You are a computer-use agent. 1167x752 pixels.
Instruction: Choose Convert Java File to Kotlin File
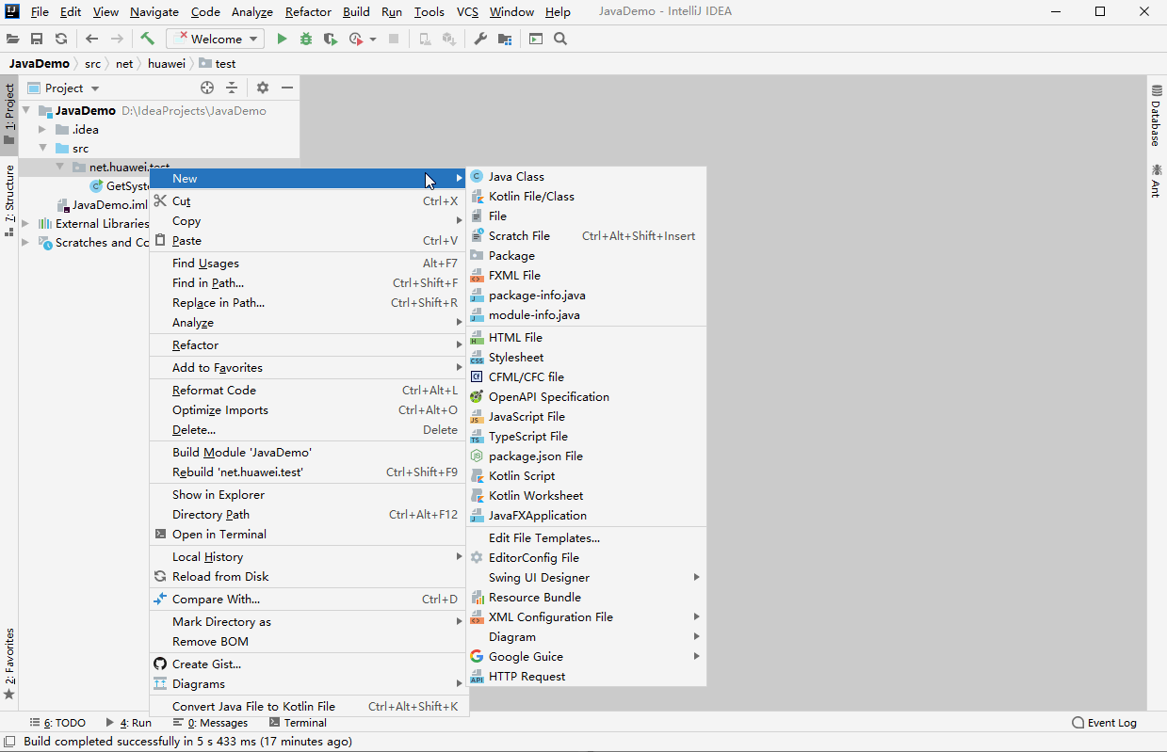click(x=308, y=707)
